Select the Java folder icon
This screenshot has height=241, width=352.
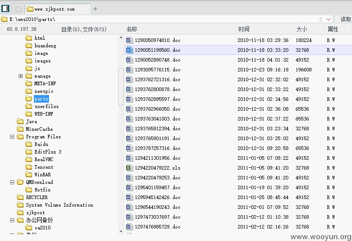click(20, 121)
